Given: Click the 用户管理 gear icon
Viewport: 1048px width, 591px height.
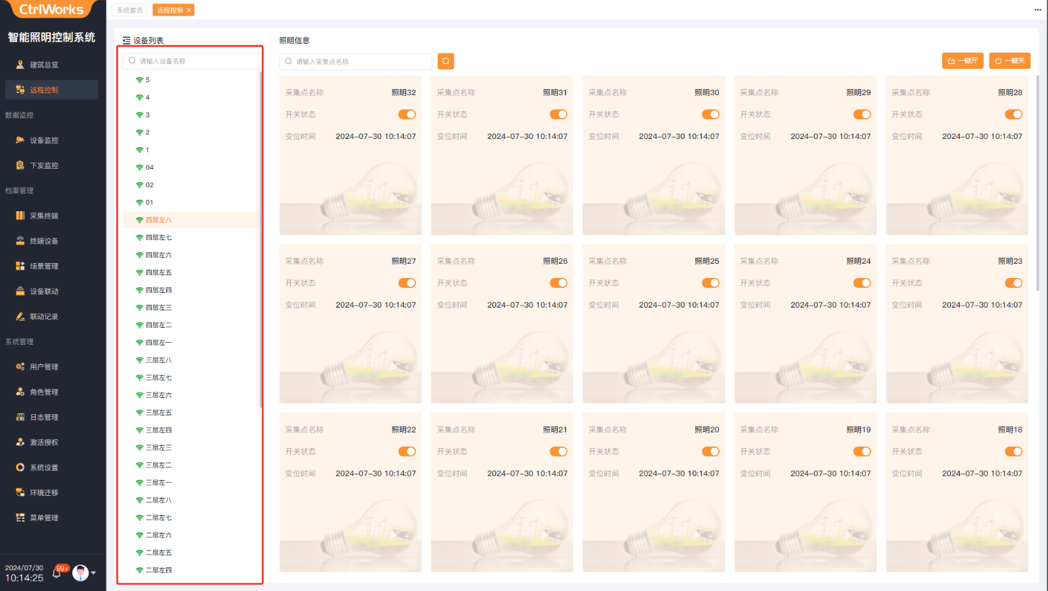Looking at the screenshot, I should coord(20,367).
